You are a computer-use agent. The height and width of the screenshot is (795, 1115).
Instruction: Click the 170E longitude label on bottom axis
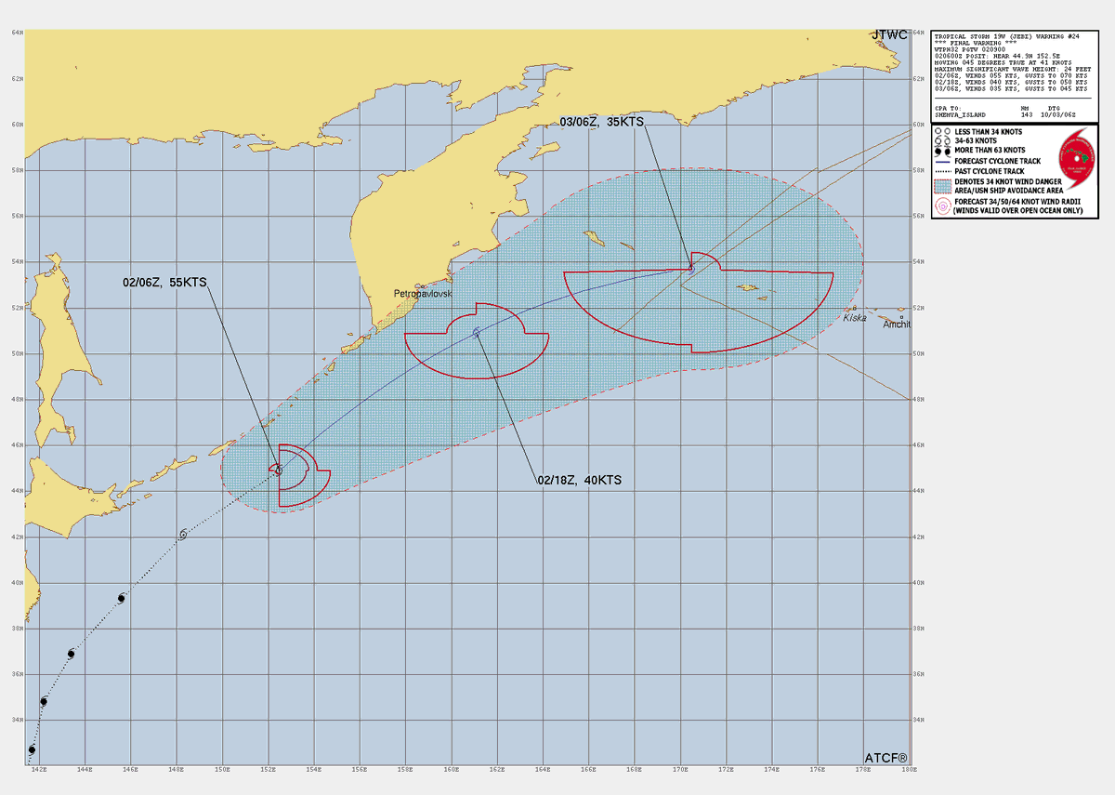680,770
